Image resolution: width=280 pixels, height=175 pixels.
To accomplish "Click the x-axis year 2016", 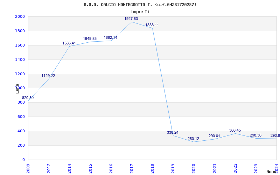I will click(x=111, y=168).
